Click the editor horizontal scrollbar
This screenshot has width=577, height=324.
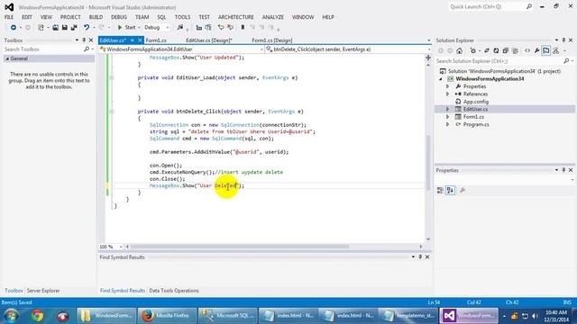click(239, 247)
